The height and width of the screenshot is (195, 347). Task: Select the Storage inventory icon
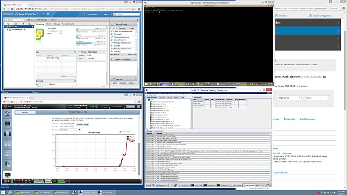[x=22, y=23]
